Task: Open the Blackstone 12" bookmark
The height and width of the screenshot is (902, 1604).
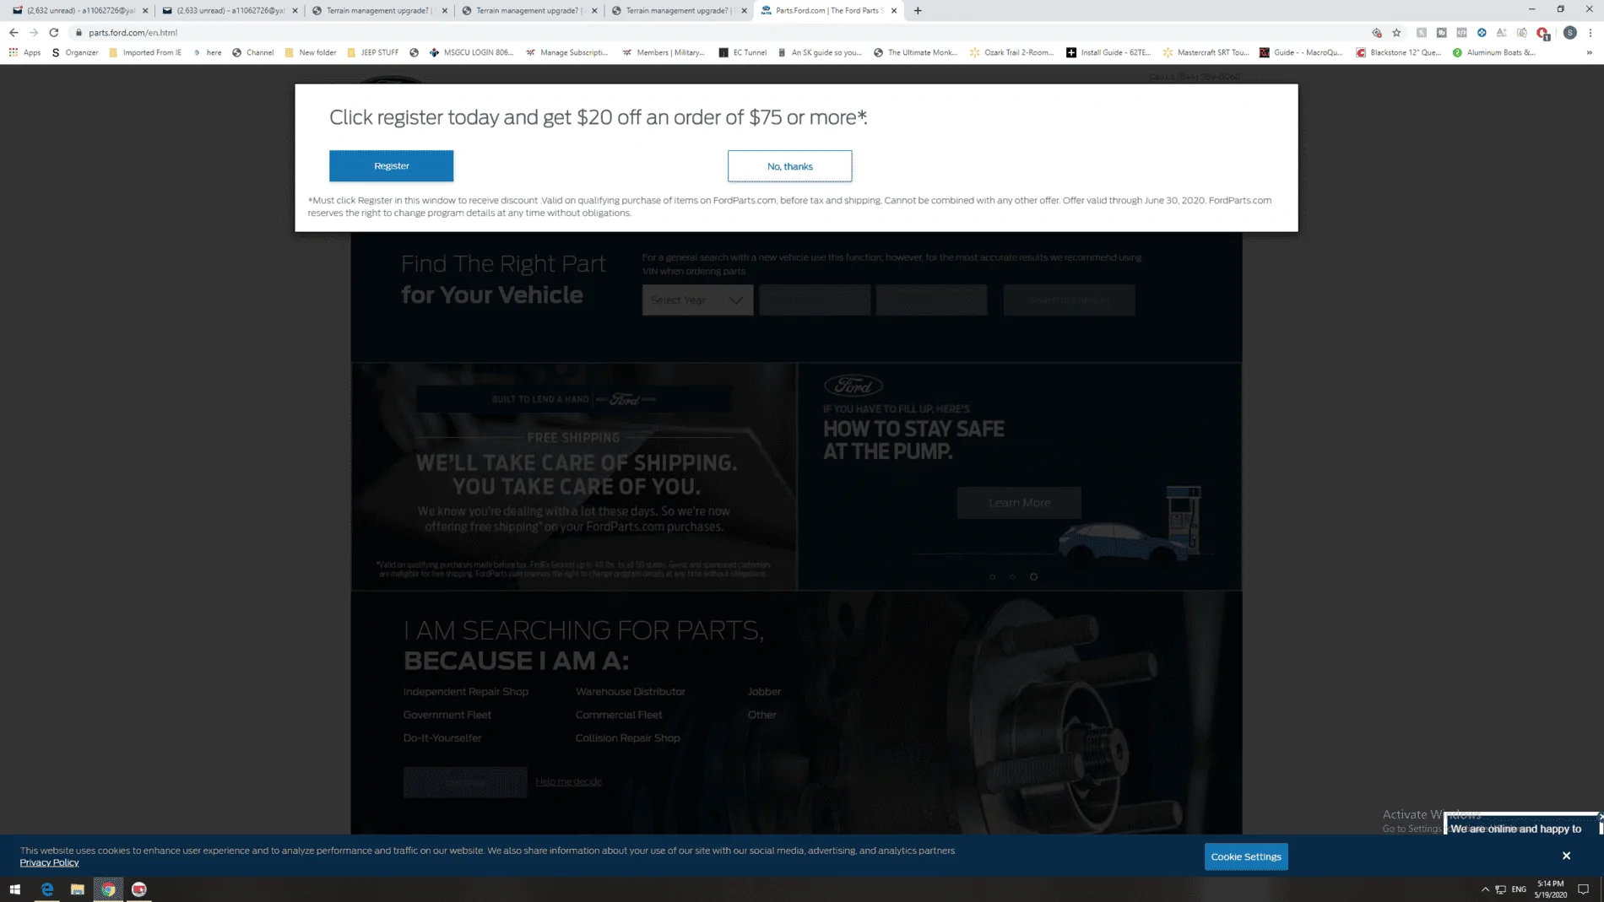Action: click(1399, 52)
